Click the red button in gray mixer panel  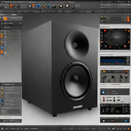point(126,72)
